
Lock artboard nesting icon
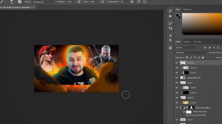click(199, 58)
